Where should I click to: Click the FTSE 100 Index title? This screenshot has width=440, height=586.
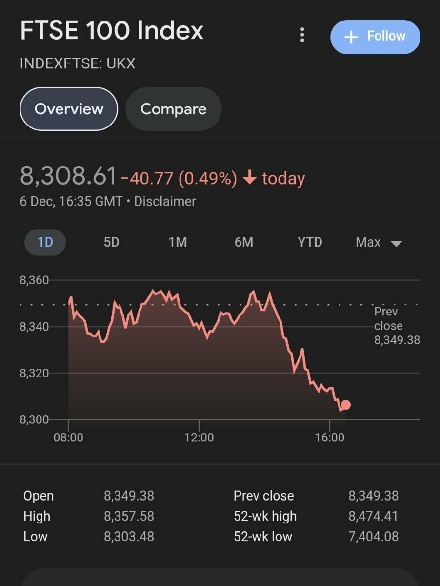112,31
